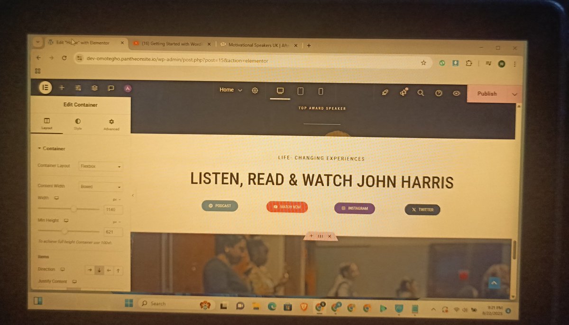Open a new browser tab
The width and height of the screenshot is (569, 325).
click(x=309, y=45)
